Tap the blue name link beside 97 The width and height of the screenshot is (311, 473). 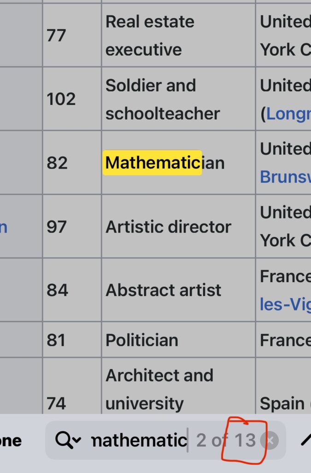click(4, 227)
